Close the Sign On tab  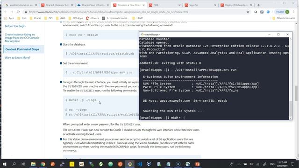tap(215, 5)
